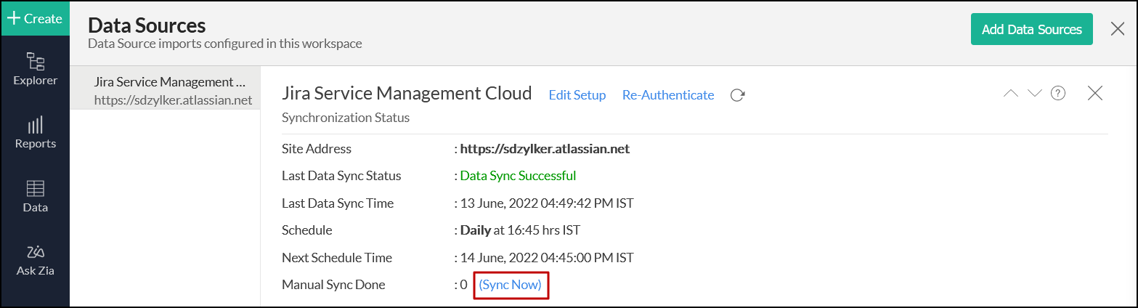The image size is (1138, 308).
Task: Click the Daily schedule value
Action: point(476,230)
